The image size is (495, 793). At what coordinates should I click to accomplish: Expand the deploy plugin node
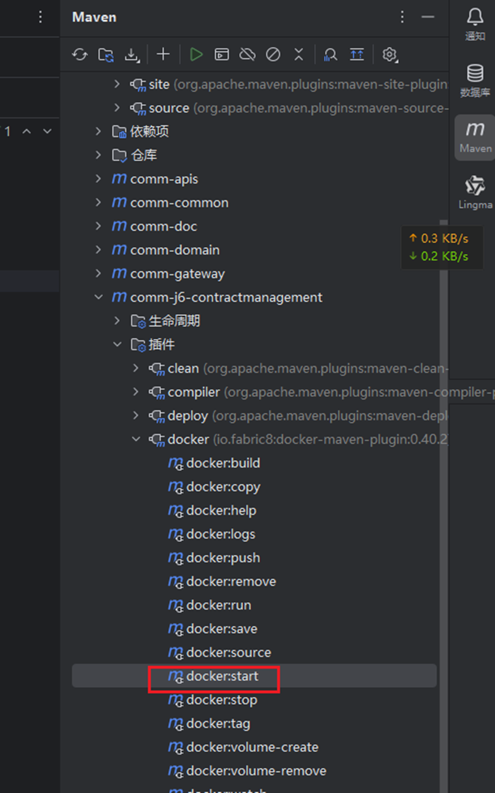(136, 415)
